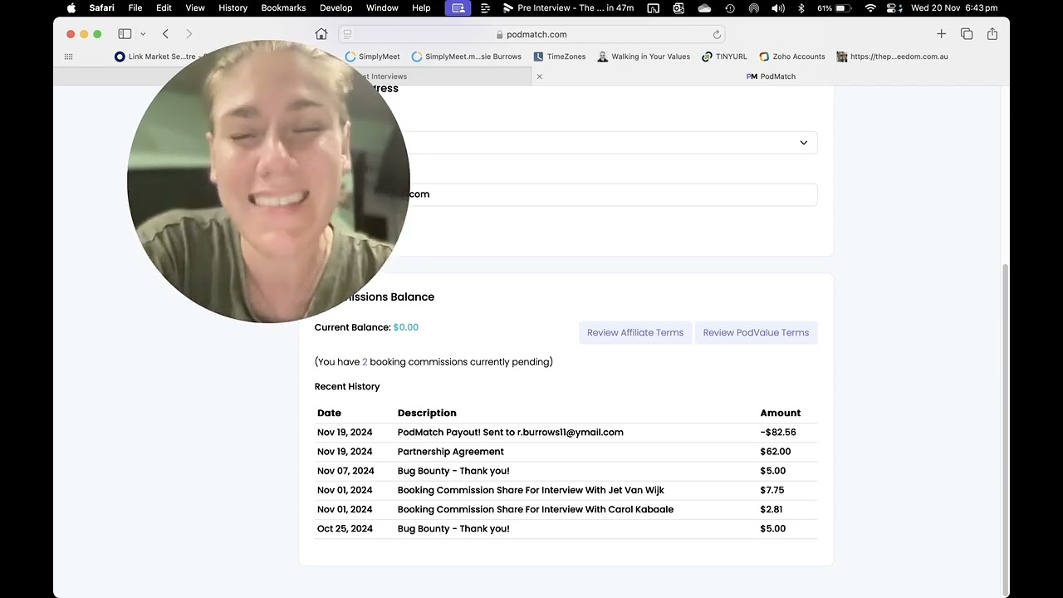This screenshot has height=598, width=1063.
Task: Open the Bluetooth menu
Action: (x=801, y=8)
